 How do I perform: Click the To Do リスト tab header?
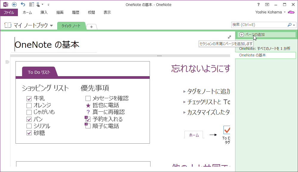pos(39,72)
